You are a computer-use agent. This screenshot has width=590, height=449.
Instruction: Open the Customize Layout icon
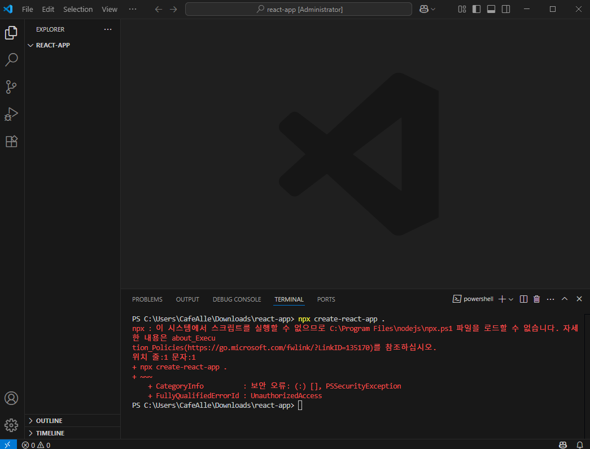(x=462, y=9)
